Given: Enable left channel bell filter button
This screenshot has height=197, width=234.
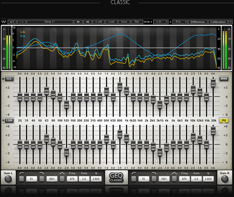Looking at the screenshot, I should tap(62, 179).
